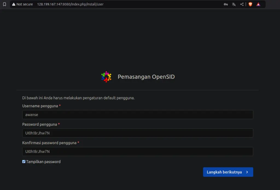
Task: Toggle password visibility via Tampilkan password label
Action: pos(43,161)
